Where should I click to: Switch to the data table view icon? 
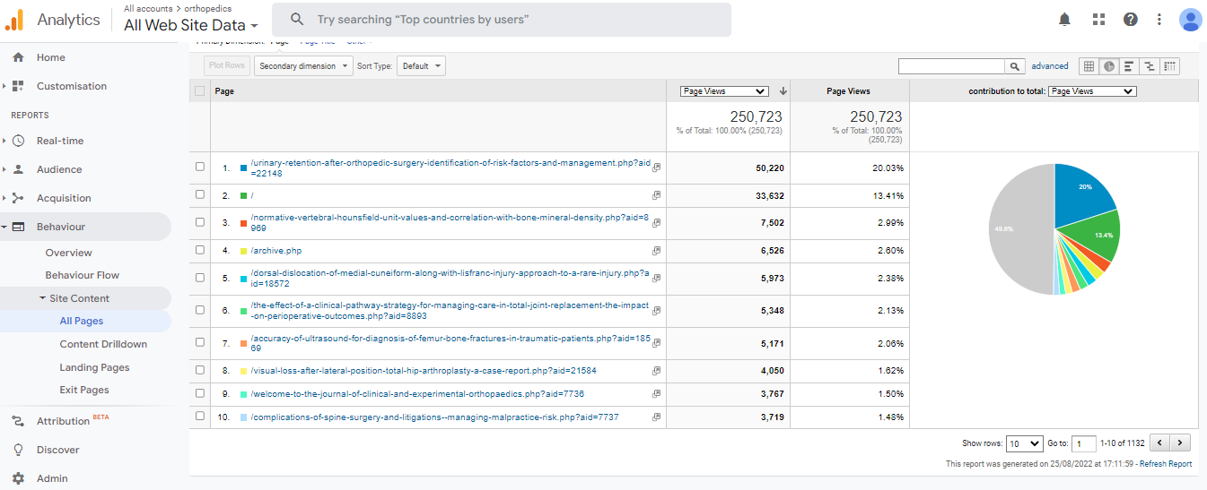click(x=1089, y=66)
